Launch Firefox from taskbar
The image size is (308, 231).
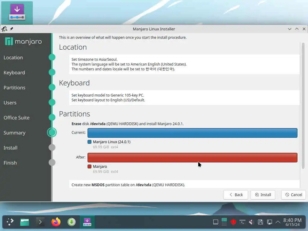pyautogui.click(x=56, y=222)
